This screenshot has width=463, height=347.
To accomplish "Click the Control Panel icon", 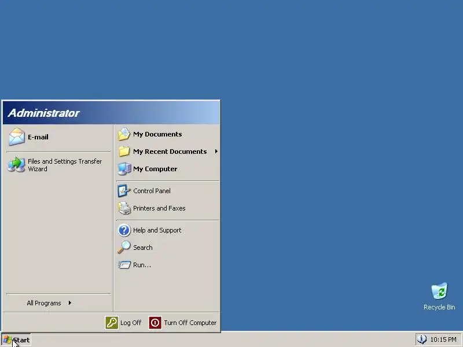I will (x=124, y=191).
